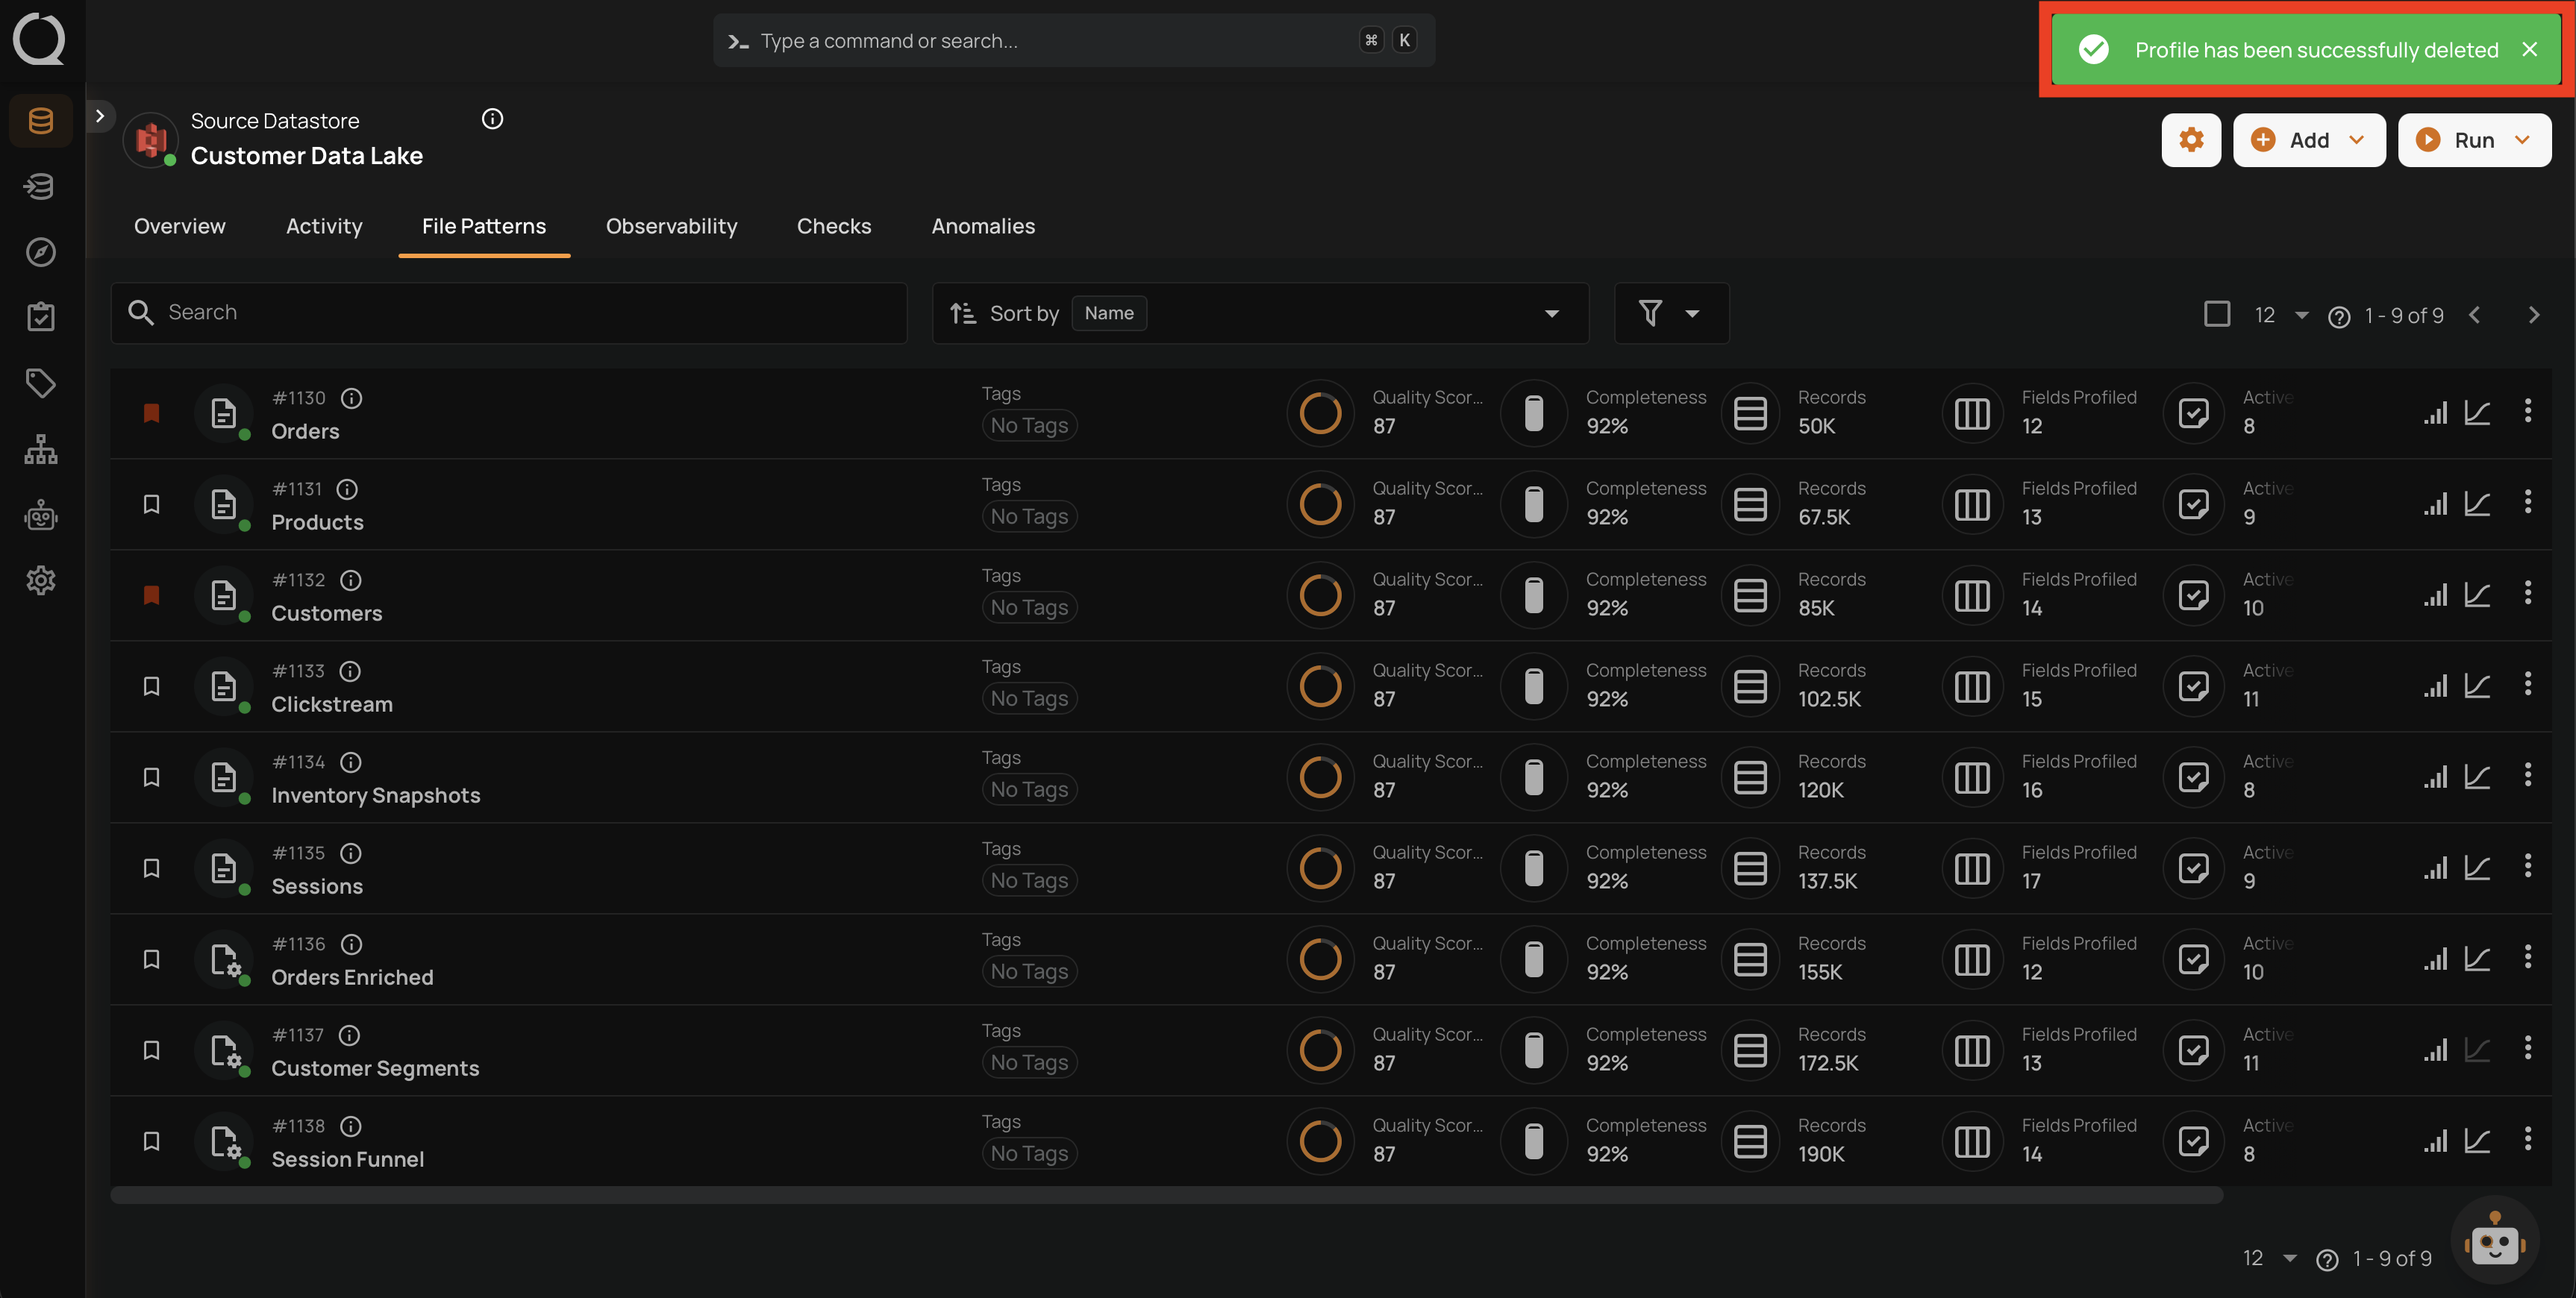Toggle the bookmark on Customers row
Screen dimensions: 2576x1298
151,595
